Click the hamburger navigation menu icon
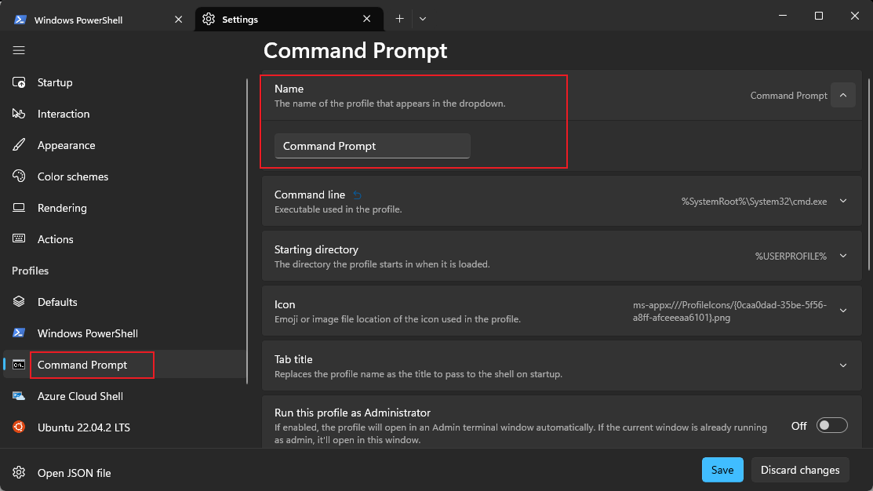The height and width of the screenshot is (491, 873). (19, 50)
